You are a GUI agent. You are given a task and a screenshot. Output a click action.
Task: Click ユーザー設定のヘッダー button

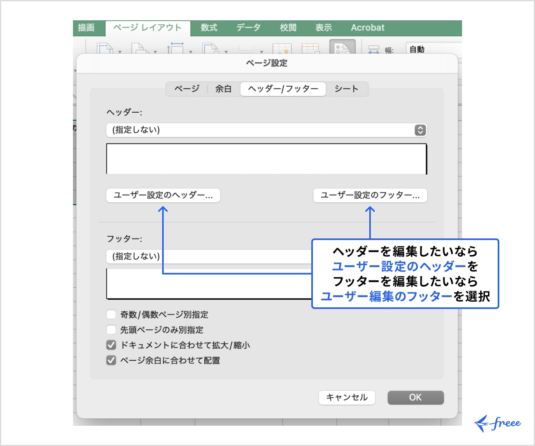164,195
